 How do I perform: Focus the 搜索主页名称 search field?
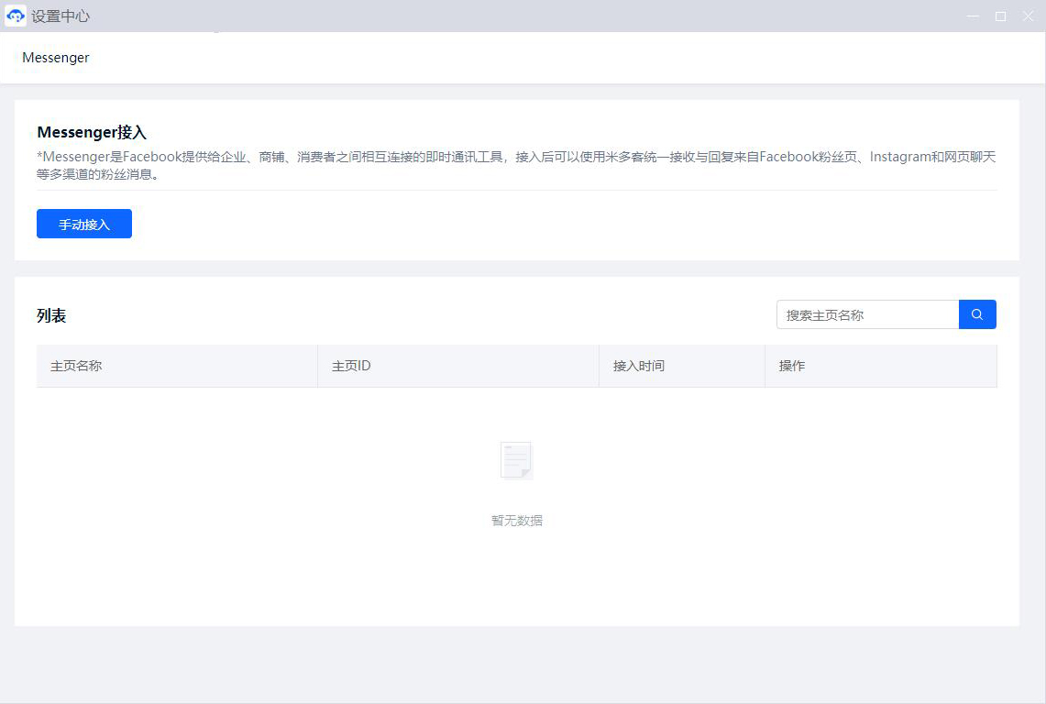(867, 314)
